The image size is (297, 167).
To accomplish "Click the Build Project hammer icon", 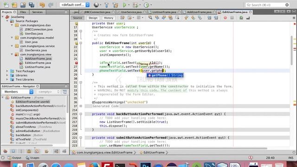I will coord(106,5).
